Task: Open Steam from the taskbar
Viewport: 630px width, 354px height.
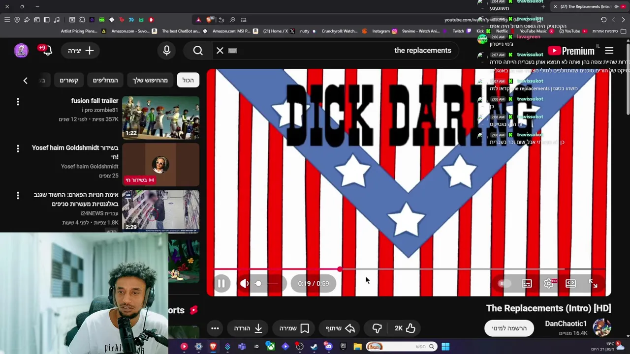Action: [314, 347]
